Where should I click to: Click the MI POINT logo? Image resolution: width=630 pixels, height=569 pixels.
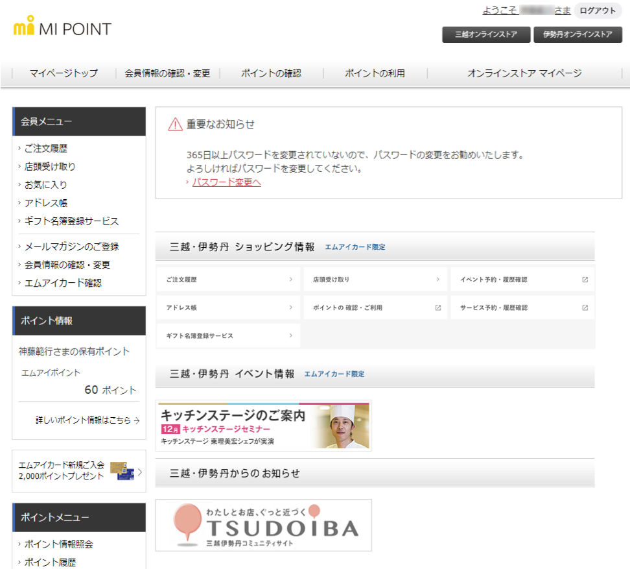[x=62, y=26]
